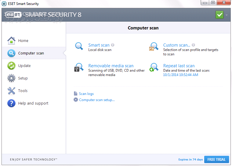Image resolution: width=232 pixels, height=166 pixels.
Task: Click ENJOY SAFER TECHNOLOGY footer text
Action: (34, 159)
